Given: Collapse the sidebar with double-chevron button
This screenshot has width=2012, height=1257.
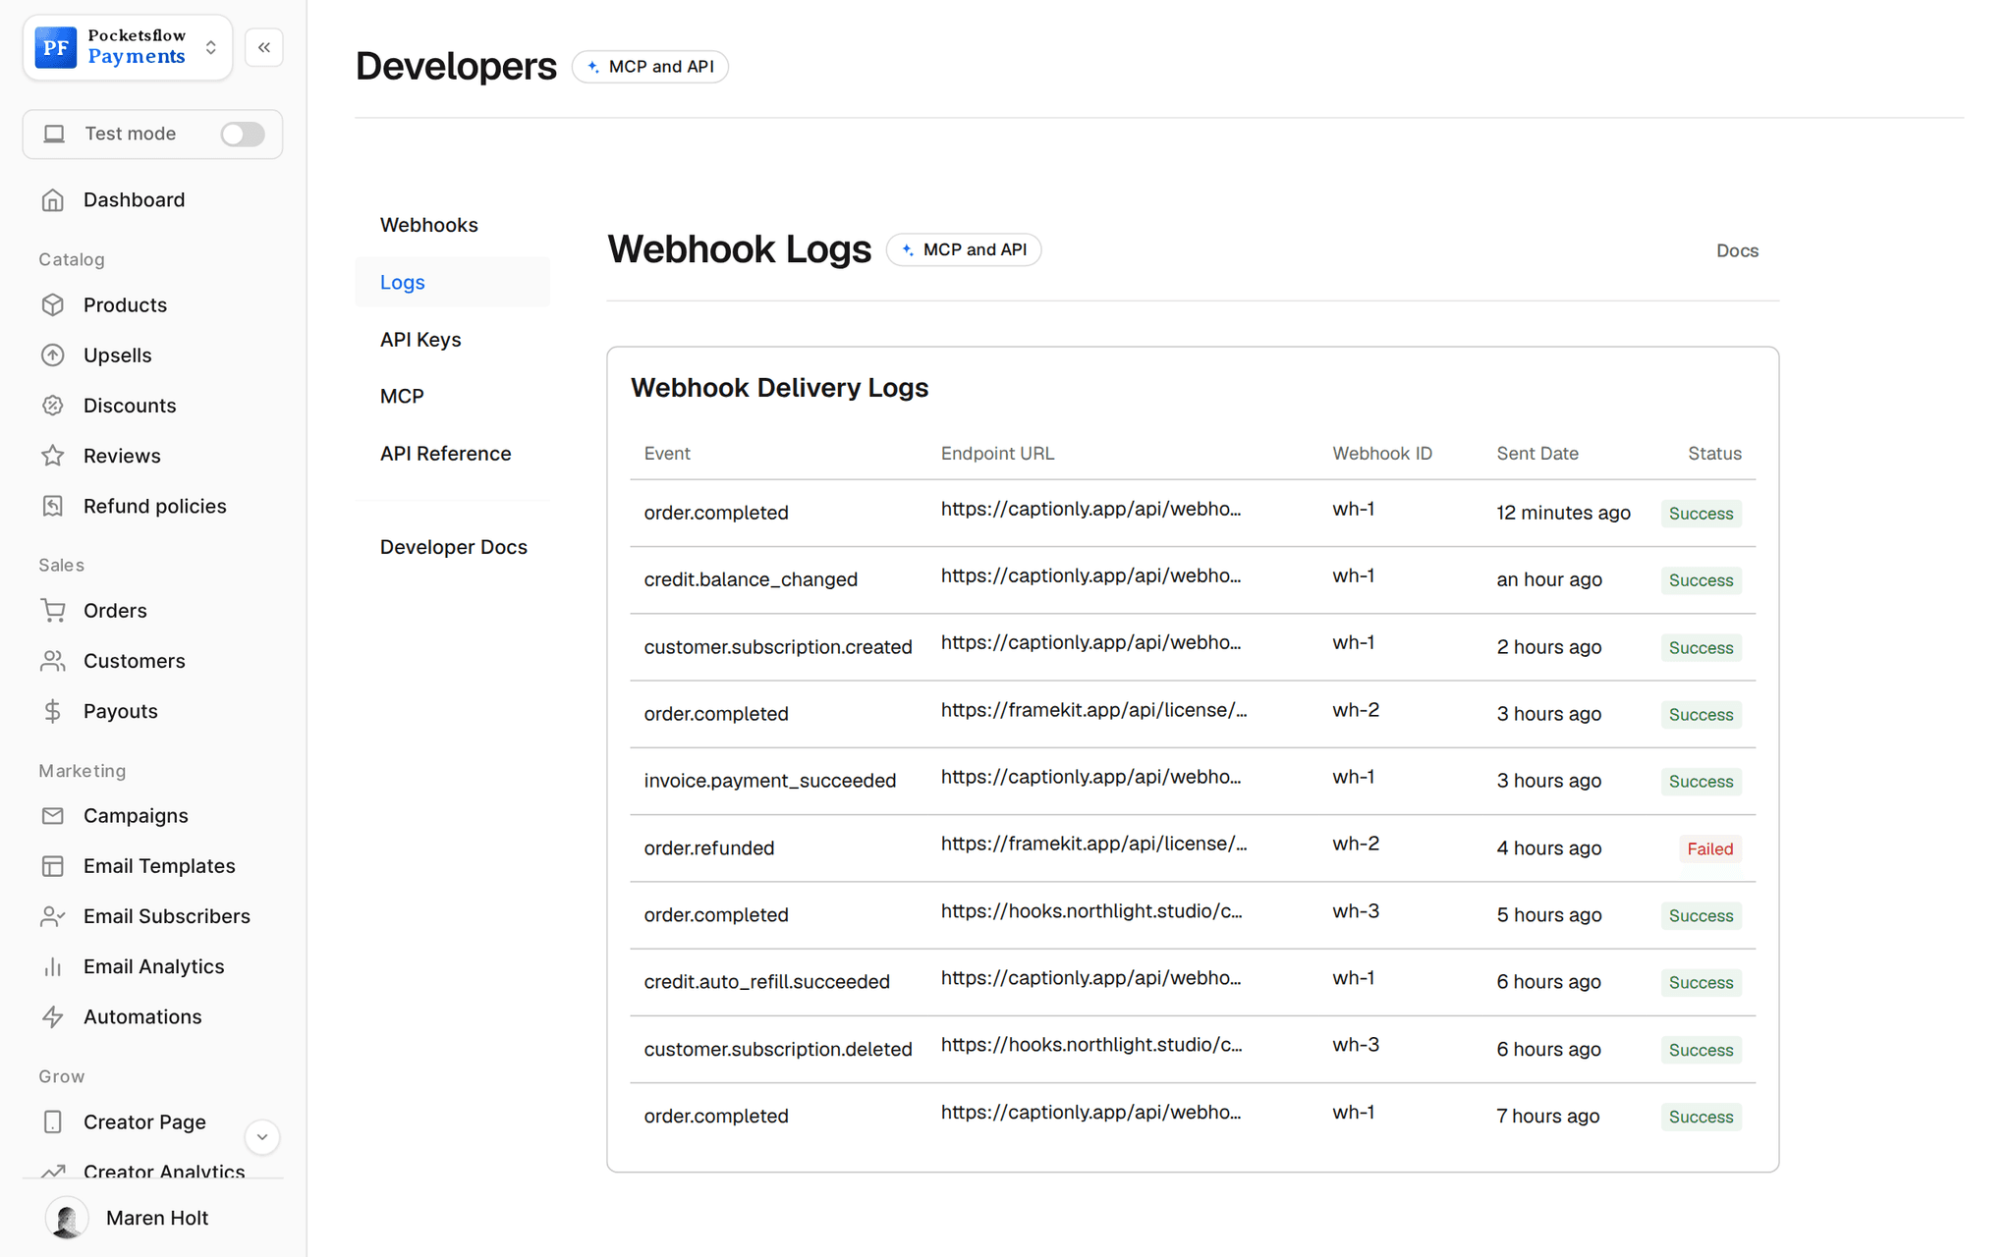Looking at the screenshot, I should 264,47.
